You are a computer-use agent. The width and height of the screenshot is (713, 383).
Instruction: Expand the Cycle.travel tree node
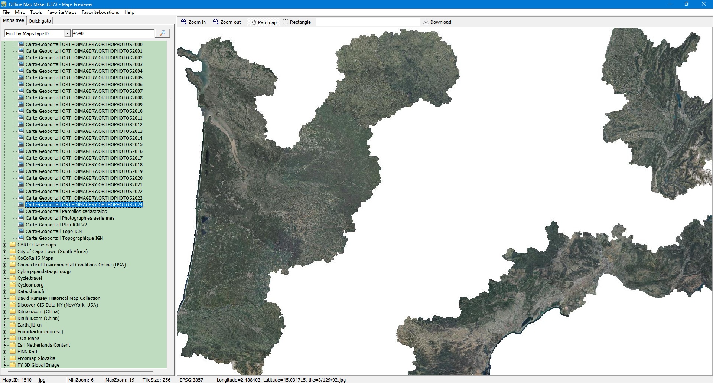[x=5, y=278]
